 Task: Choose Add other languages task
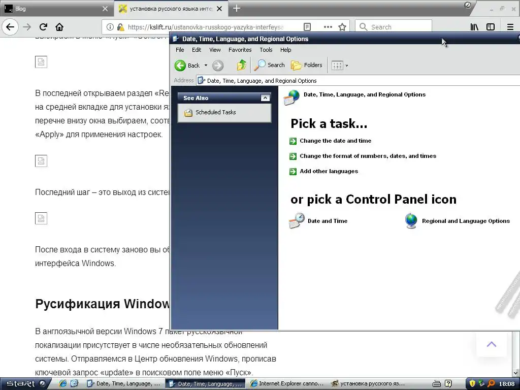coord(329,171)
